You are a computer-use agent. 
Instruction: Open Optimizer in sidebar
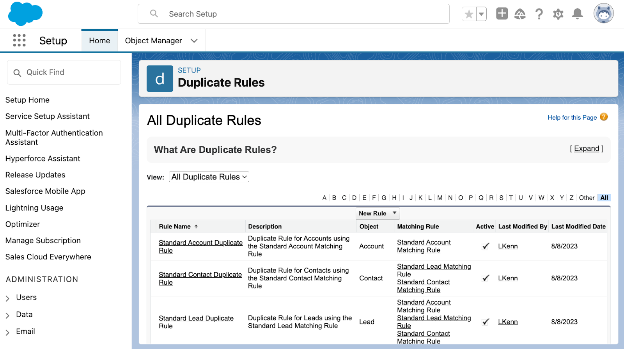coord(23,224)
